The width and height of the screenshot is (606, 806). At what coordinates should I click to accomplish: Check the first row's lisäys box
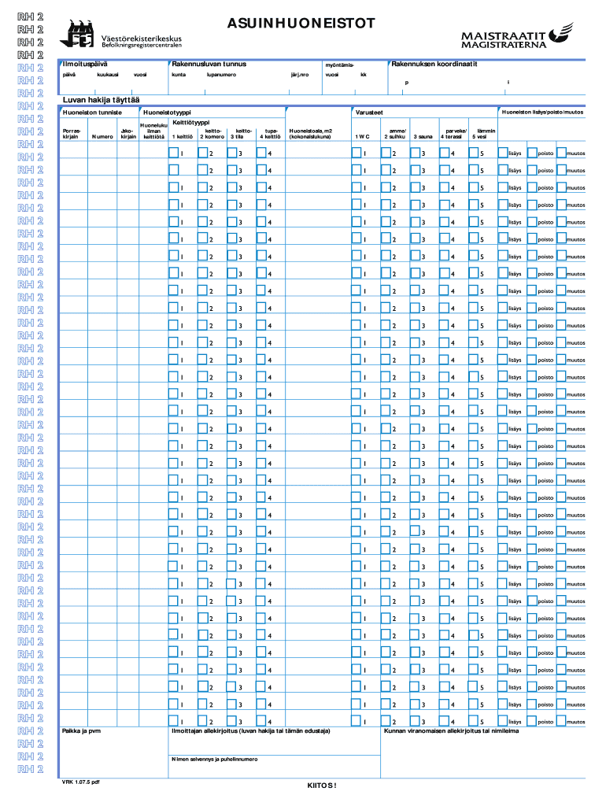[x=502, y=152]
